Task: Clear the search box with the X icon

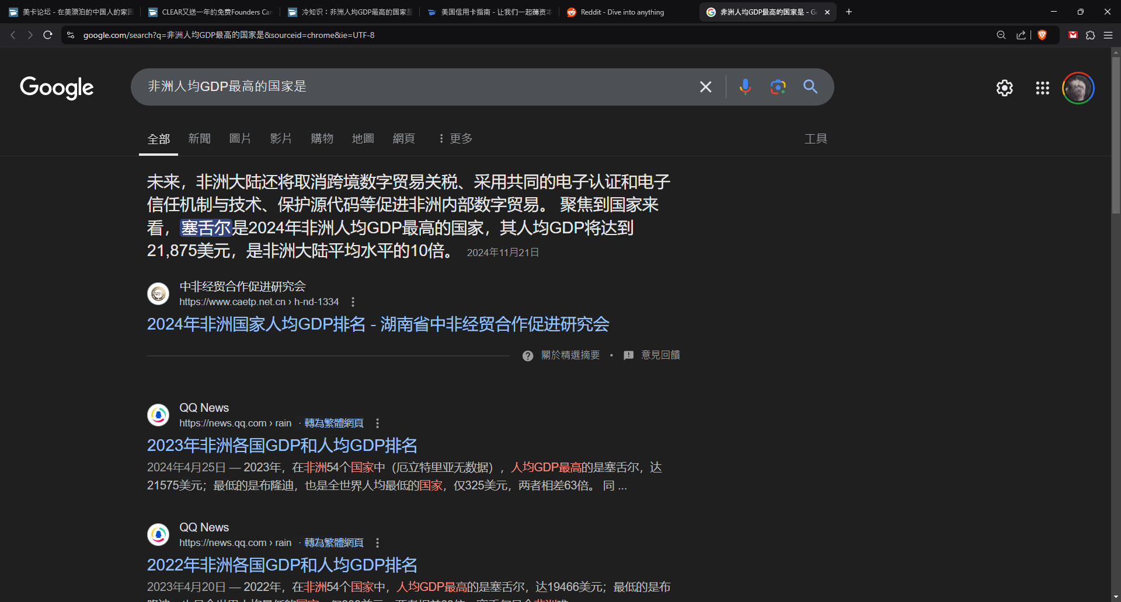Action: [x=705, y=87]
